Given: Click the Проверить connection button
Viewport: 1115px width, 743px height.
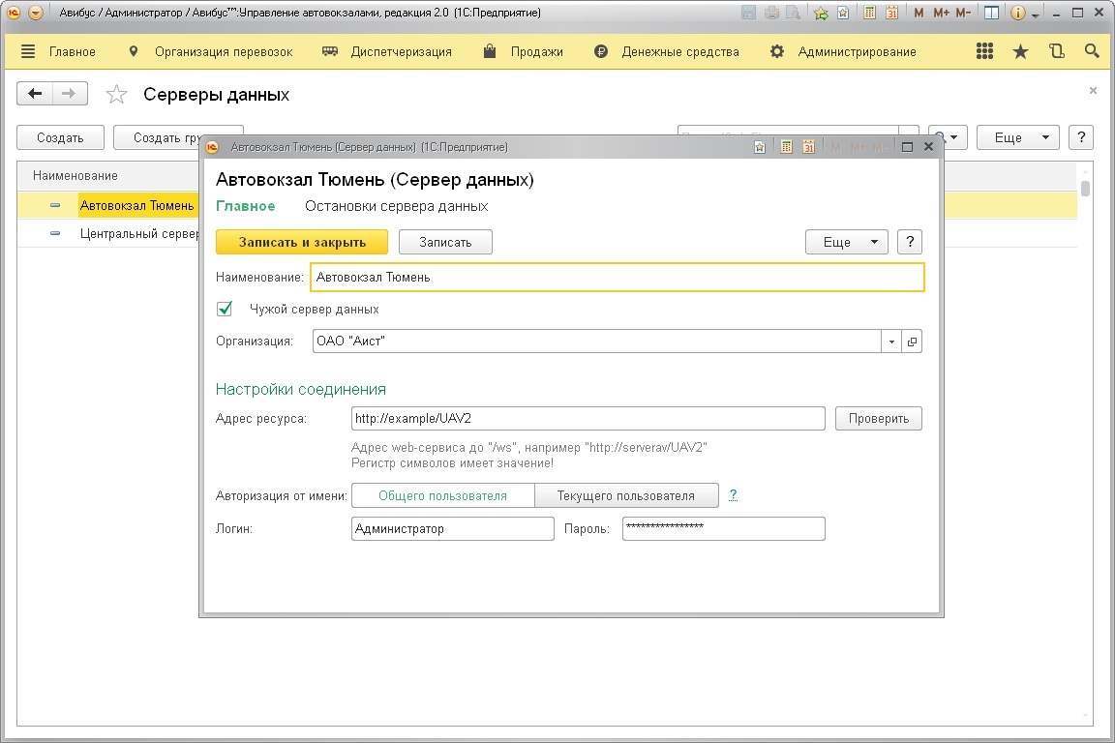Looking at the screenshot, I should (878, 419).
